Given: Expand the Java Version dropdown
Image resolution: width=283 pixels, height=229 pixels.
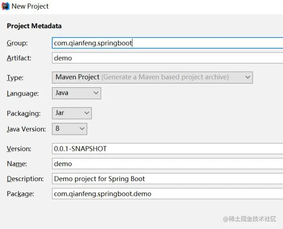Looking at the screenshot, I should pos(70,129).
